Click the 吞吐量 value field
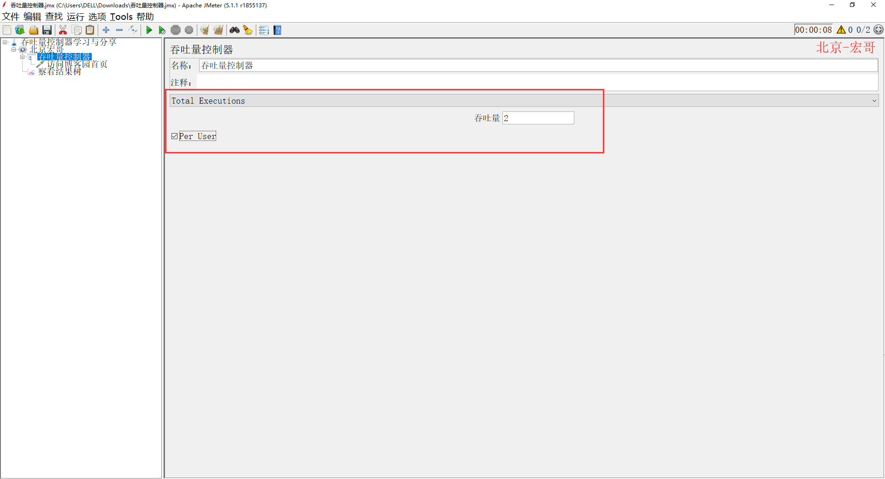The height and width of the screenshot is (479, 885). click(x=538, y=118)
